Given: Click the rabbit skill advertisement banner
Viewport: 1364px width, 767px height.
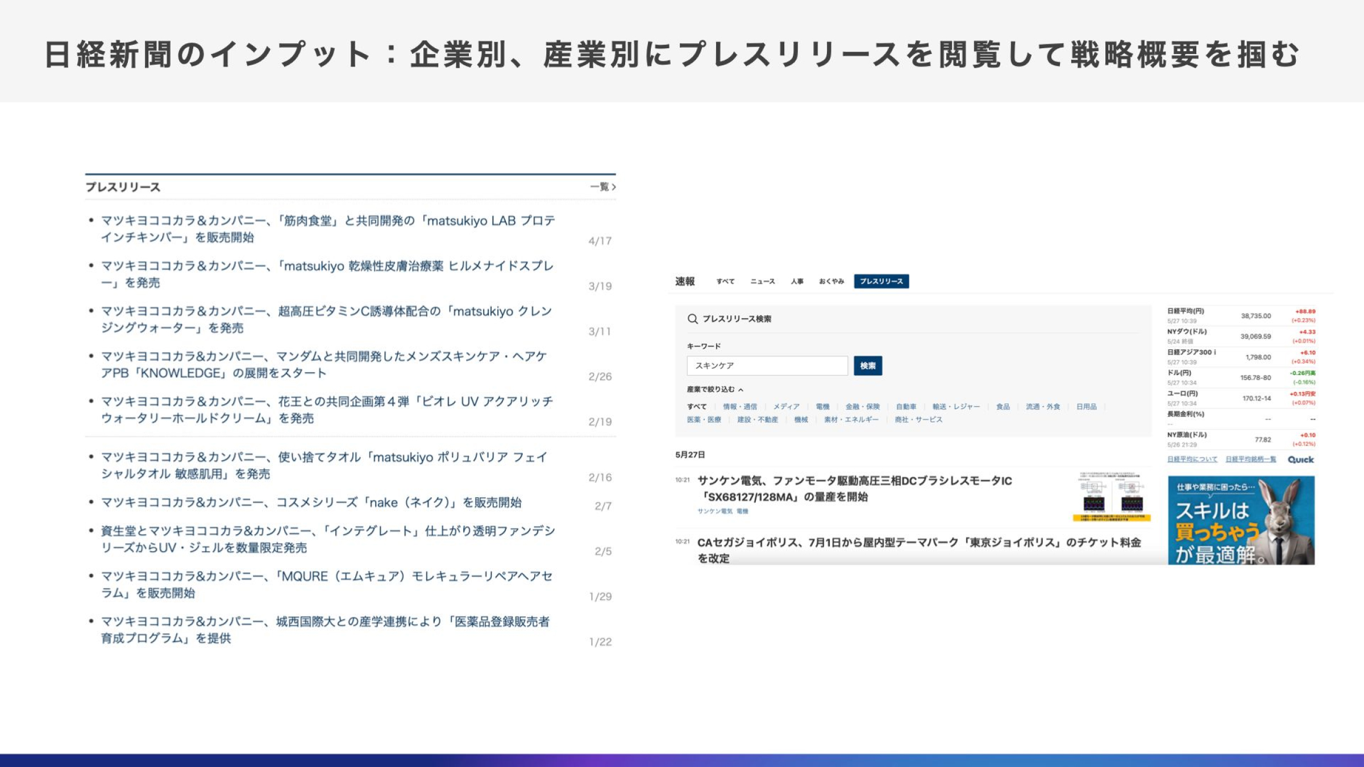Looking at the screenshot, I should coord(1241,520).
